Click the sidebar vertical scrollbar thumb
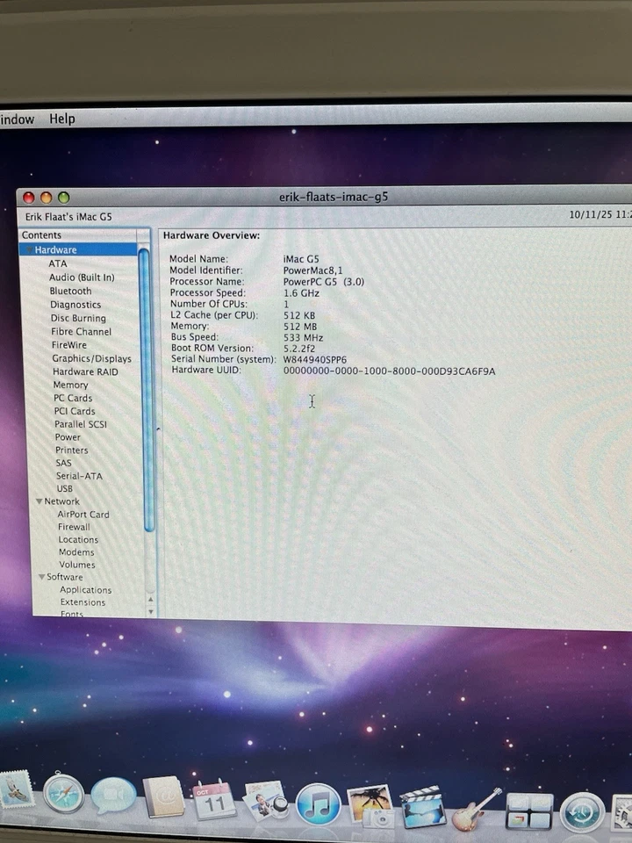Screen dimensions: 632x843 tap(146, 390)
